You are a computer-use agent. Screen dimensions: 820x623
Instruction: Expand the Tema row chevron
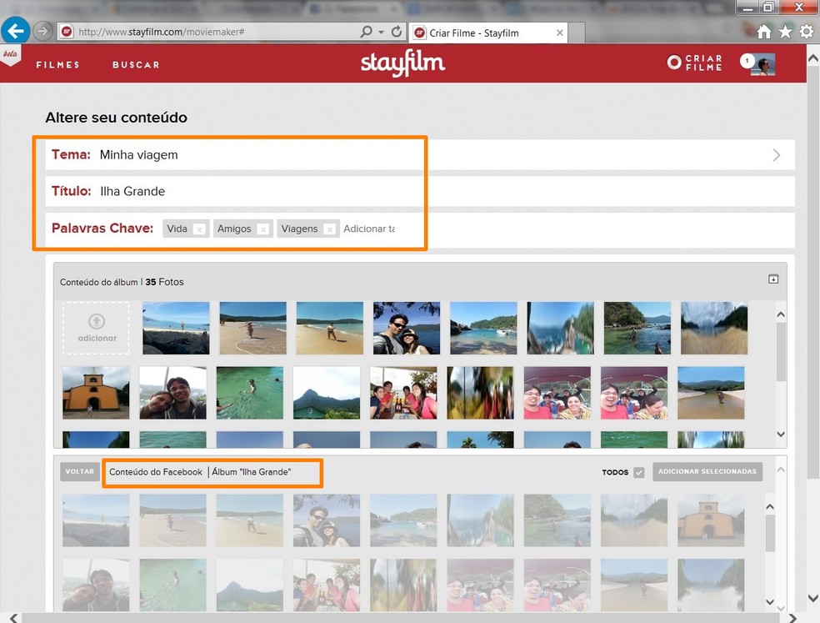pyautogui.click(x=777, y=155)
